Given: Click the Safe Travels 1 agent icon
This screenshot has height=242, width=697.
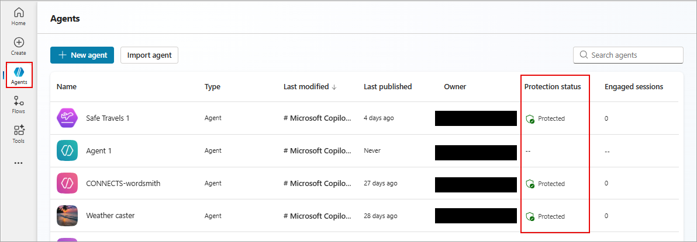Looking at the screenshot, I should (x=67, y=118).
